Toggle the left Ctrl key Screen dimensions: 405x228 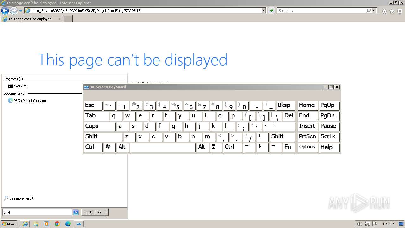93,147
